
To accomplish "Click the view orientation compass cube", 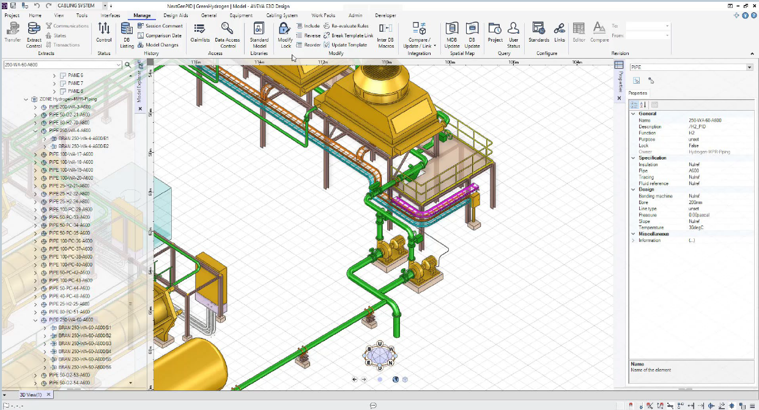I will [380, 355].
